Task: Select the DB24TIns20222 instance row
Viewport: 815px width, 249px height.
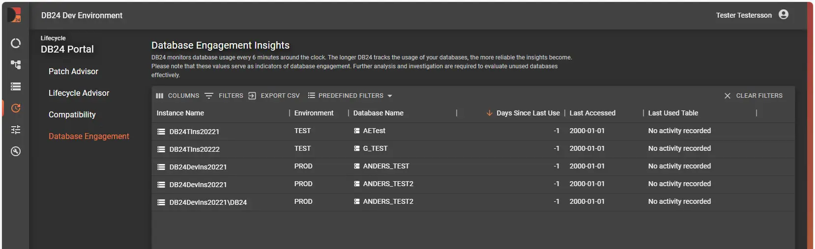Action: (x=194, y=149)
